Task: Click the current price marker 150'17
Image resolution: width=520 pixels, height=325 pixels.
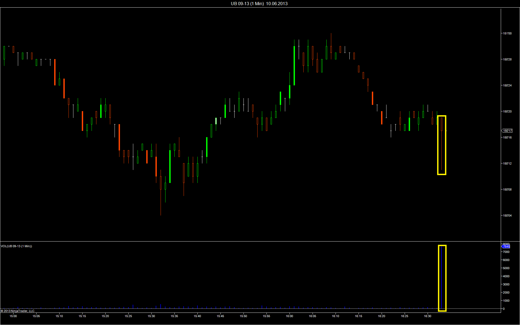Action: [x=507, y=131]
